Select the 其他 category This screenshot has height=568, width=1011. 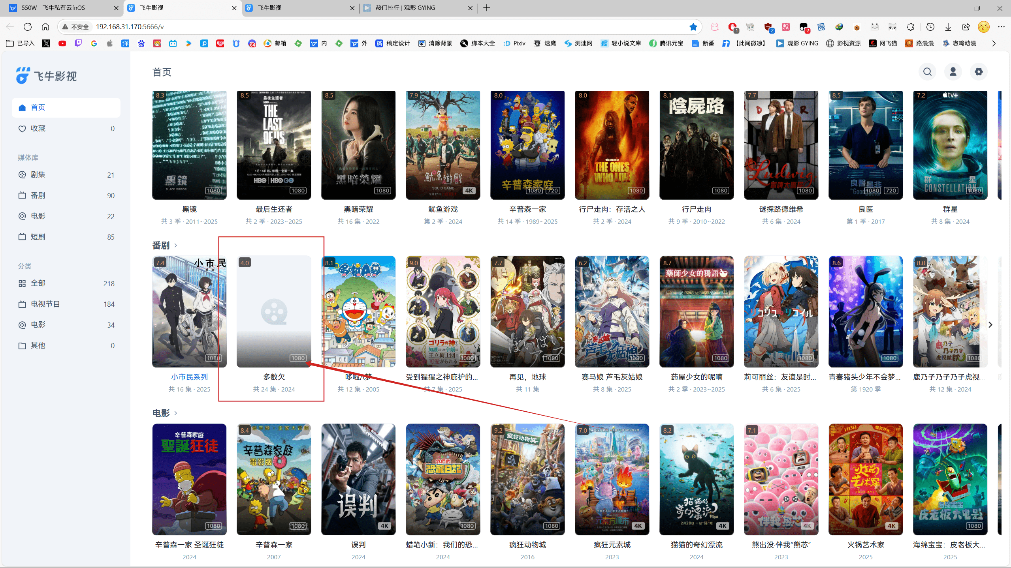click(66, 346)
